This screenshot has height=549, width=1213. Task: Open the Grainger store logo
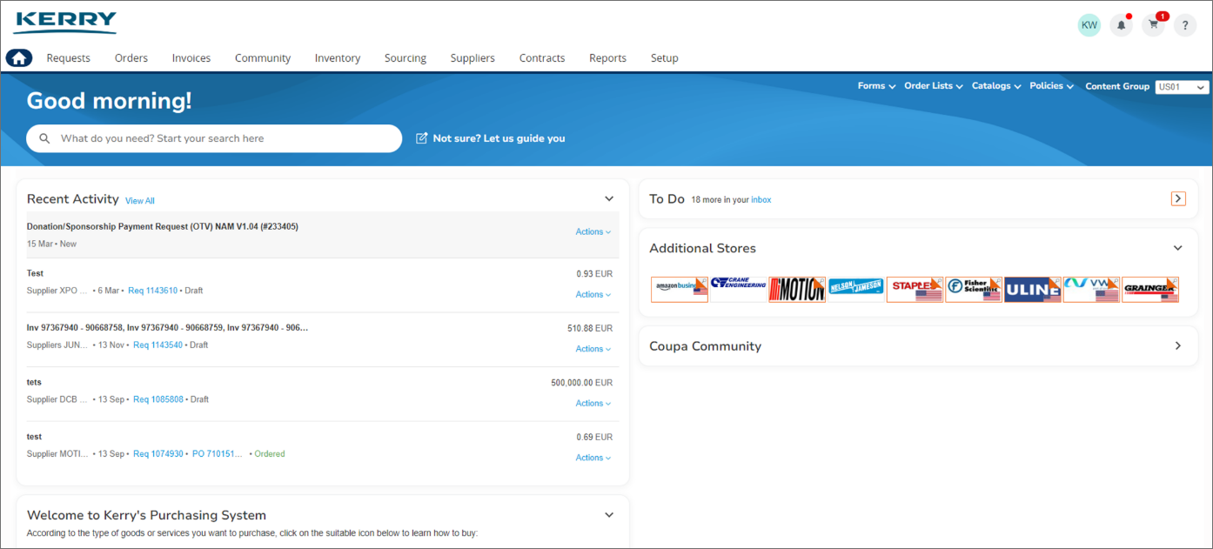(x=1150, y=290)
